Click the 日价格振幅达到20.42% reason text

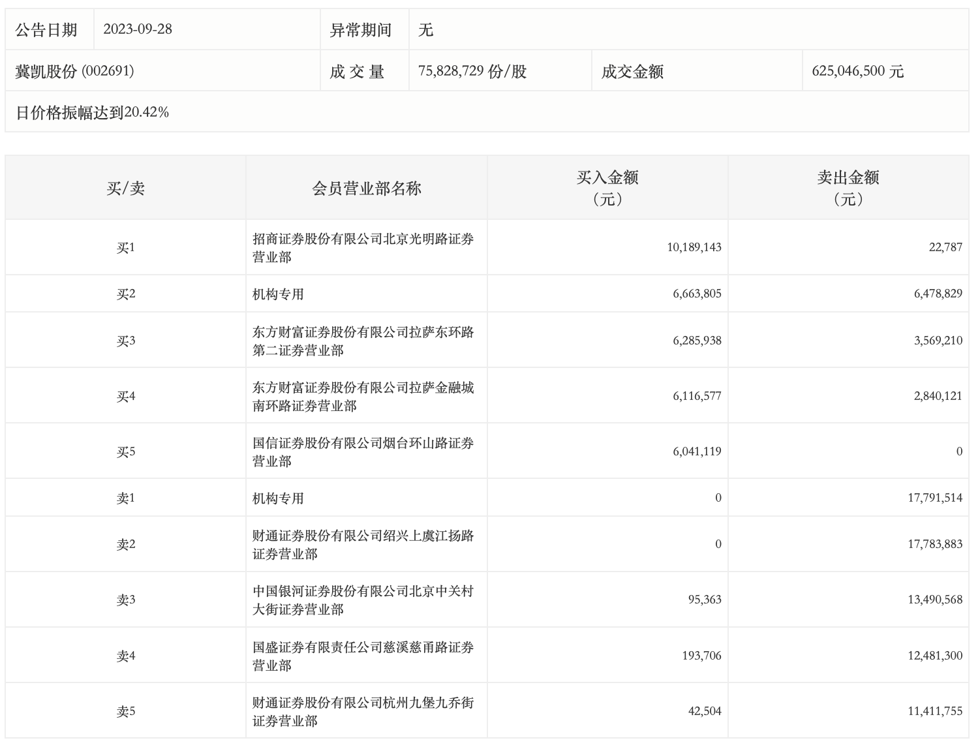pyautogui.click(x=92, y=112)
